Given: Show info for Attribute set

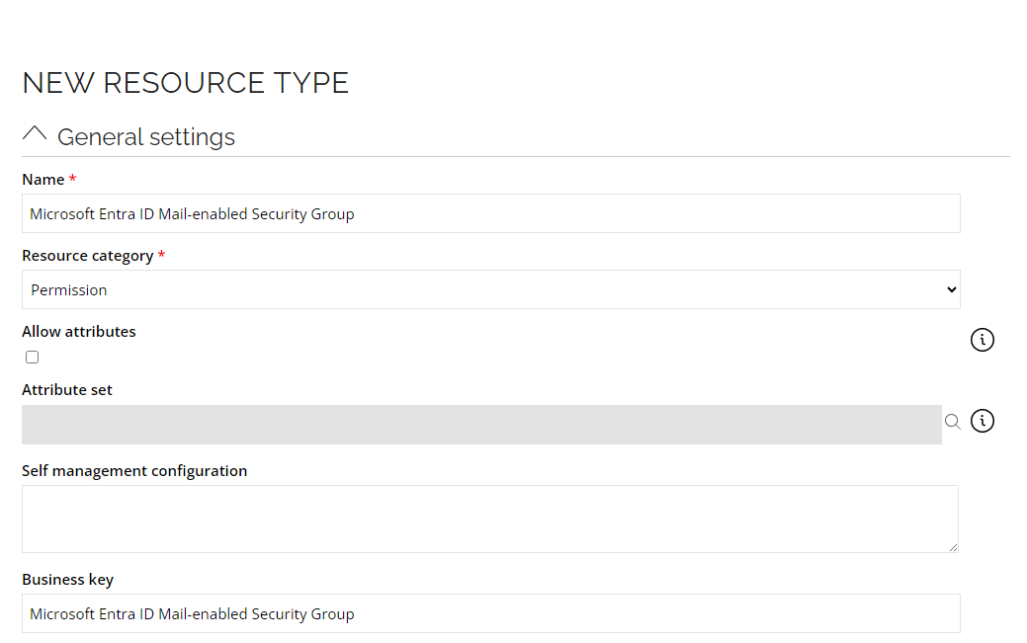Looking at the screenshot, I should click(982, 421).
